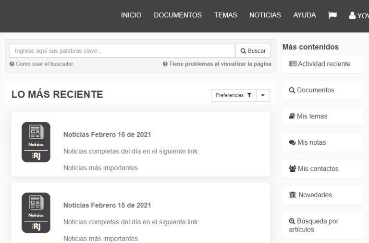This screenshot has width=369, height=243.
Task: Go to INICIO in the navigation bar
Action: click(131, 15)
